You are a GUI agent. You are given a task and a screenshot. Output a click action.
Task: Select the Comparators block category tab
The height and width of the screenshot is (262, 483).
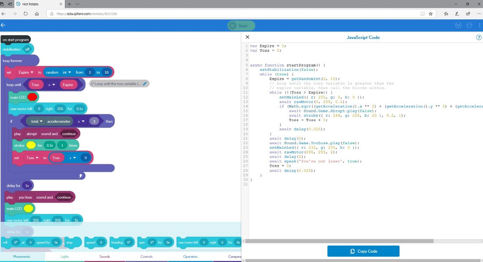pos(227,256)
